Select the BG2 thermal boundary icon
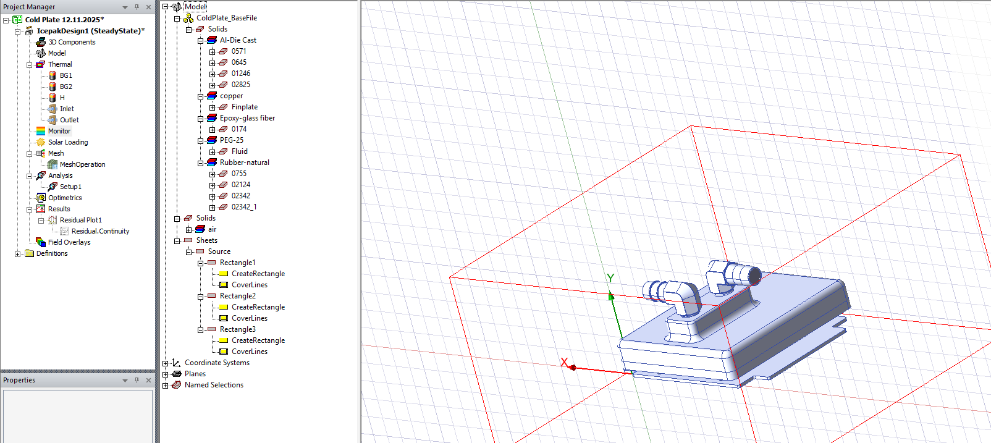991x443 pixels. click(x=53, y=86)
